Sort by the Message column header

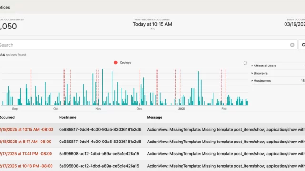coord(154,117)
